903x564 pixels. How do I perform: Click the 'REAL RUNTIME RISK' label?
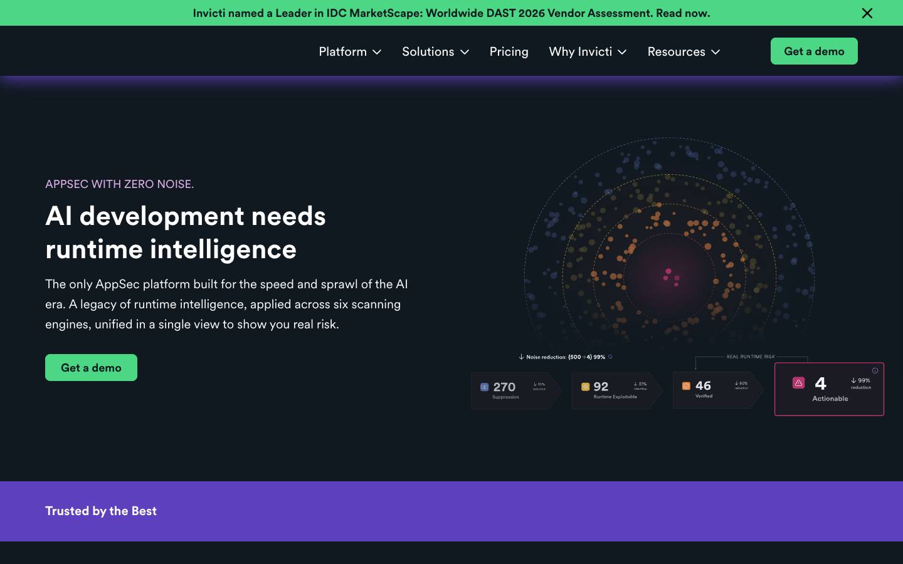point(751,357)
